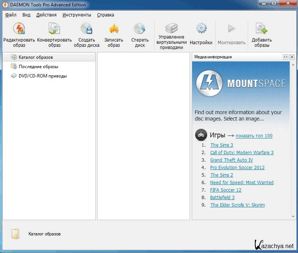Image resolution: width=298 pixels, height=253 pixels.
Task: Select Последние образы in the sidebar
Action: pos(38,67)
